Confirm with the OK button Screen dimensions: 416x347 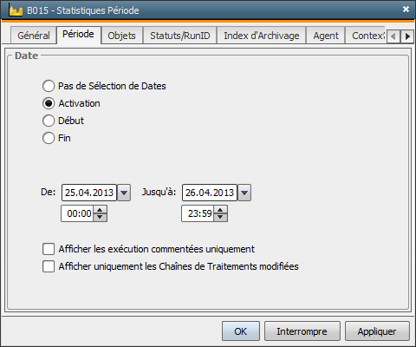click(x=241, y=331)
